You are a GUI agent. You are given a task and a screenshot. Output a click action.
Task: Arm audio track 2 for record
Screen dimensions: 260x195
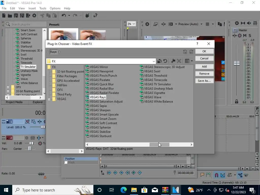coord(26,138)
